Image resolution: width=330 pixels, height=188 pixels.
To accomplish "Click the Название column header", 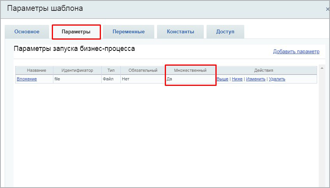I will (36, 70).
